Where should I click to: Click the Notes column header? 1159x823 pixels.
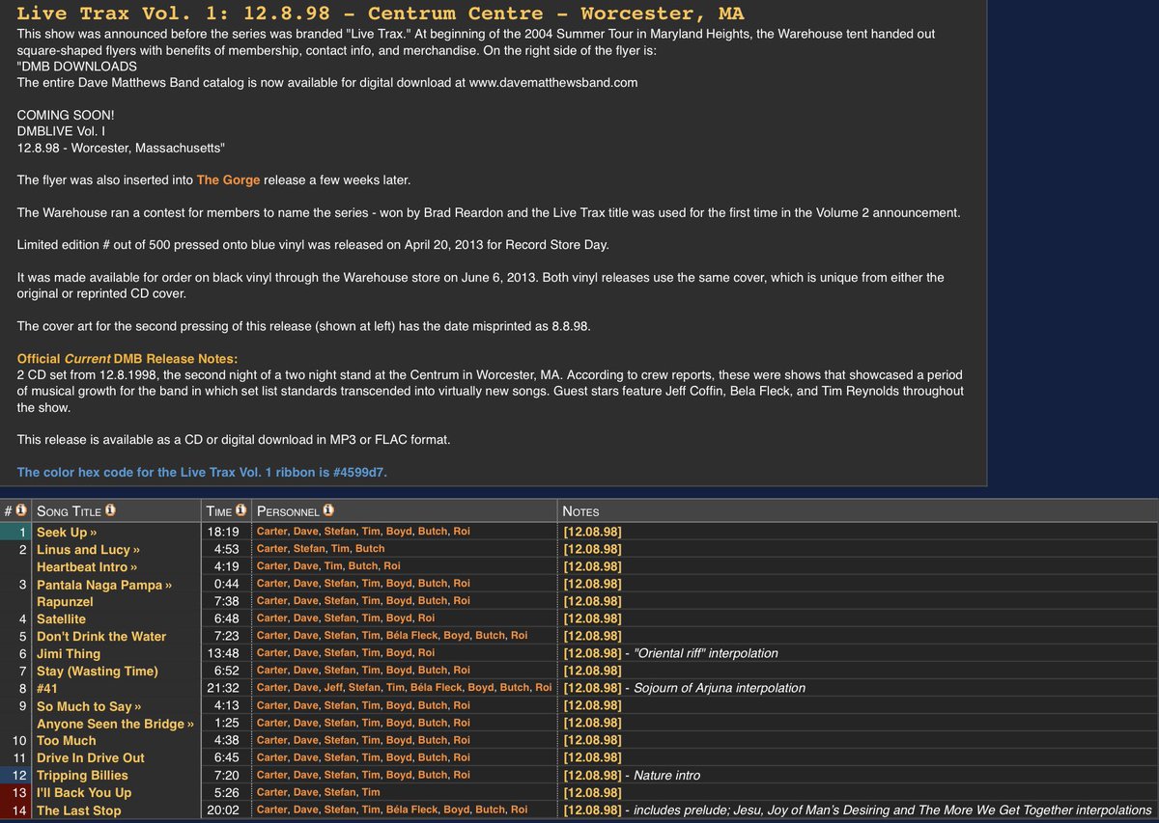coord(580,510)
